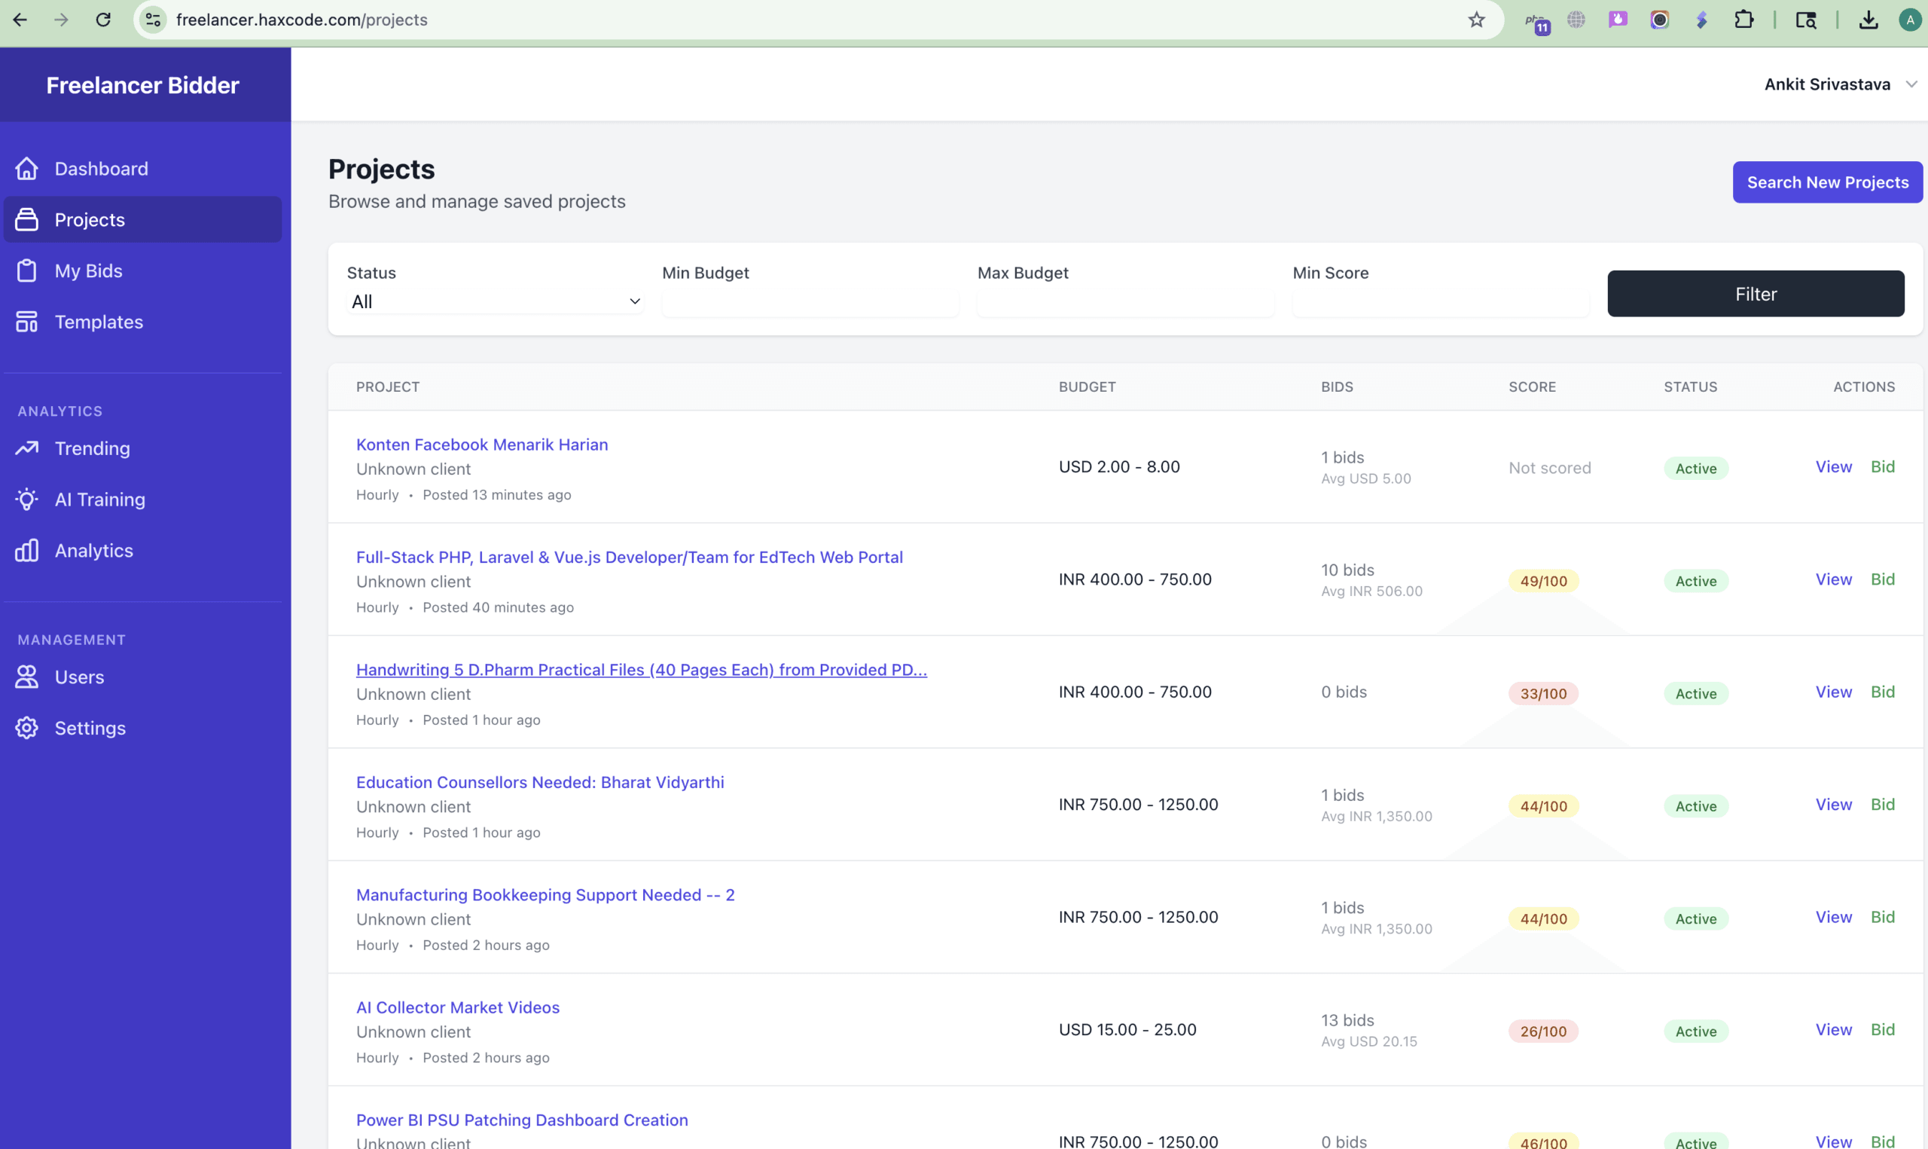Viewport: 1928px width, 1149px height.
Task: Open My Bids sidebar item
Action: point(88,271)
